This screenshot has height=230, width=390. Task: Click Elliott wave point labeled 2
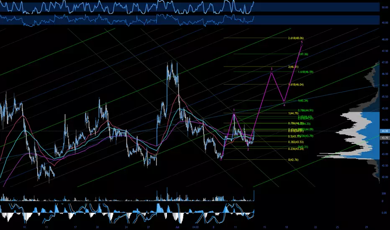click(x=248, y=149)
